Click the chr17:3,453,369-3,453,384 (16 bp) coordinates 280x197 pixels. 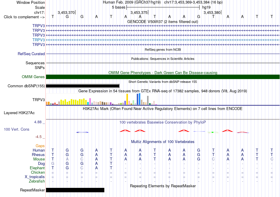coord(193,2)
